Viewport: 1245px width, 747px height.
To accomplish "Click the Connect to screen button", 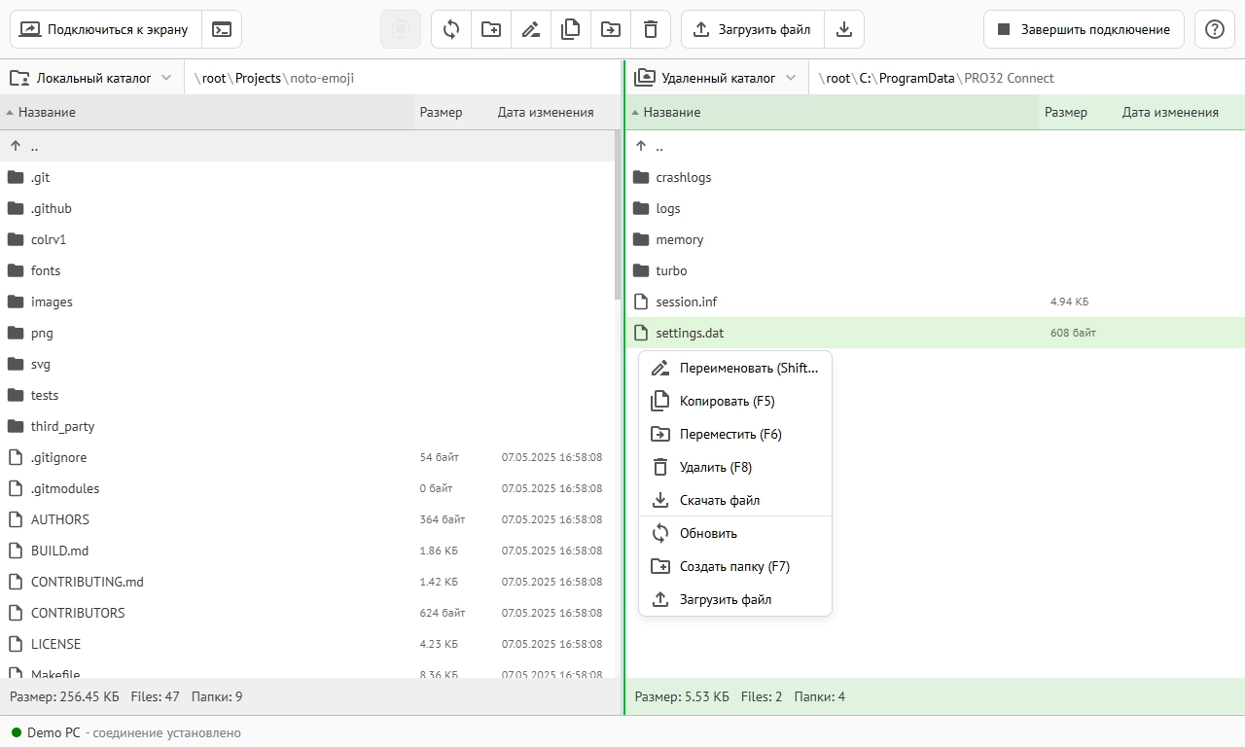I will (106, 29).
